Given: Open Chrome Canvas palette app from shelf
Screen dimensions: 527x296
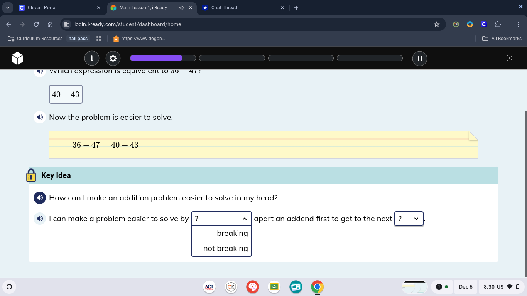Looking at the screenshot, I should tap(253, 287).
